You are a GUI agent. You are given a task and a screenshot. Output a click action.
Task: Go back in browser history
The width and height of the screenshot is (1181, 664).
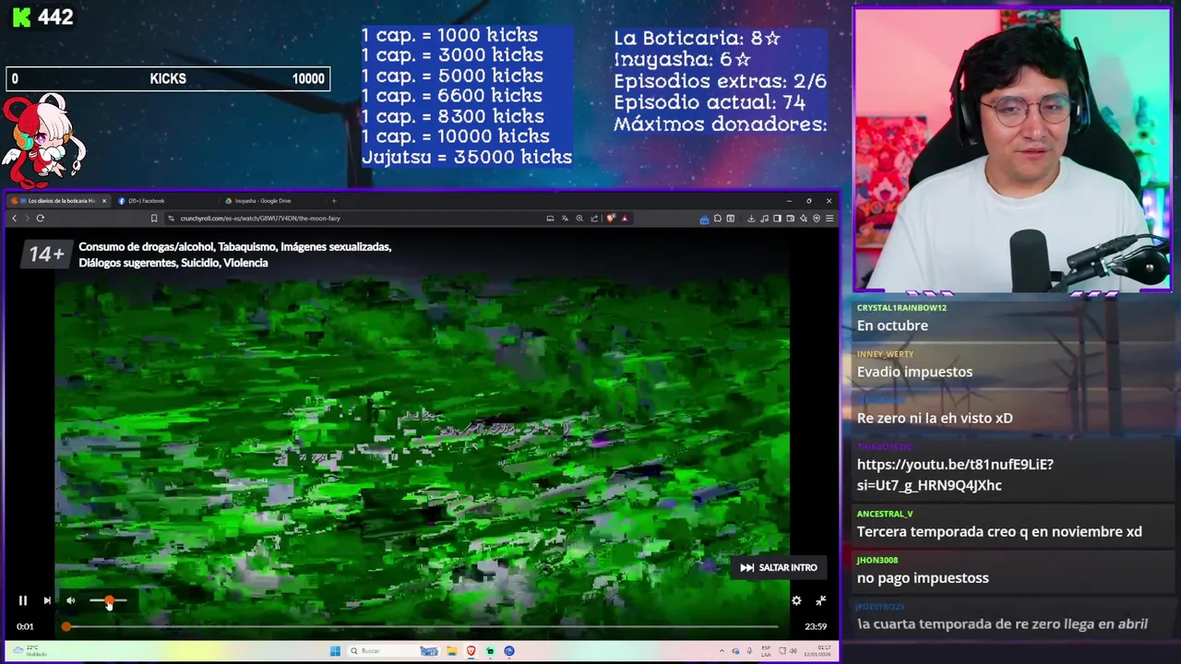coord(15,219)
